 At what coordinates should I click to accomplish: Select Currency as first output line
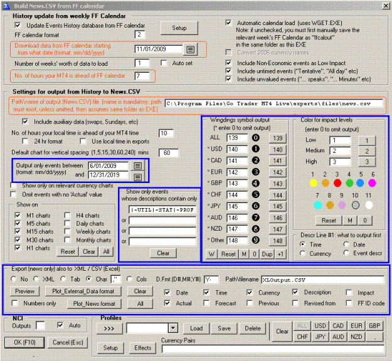pyautogui.click(x=302, y=253)
